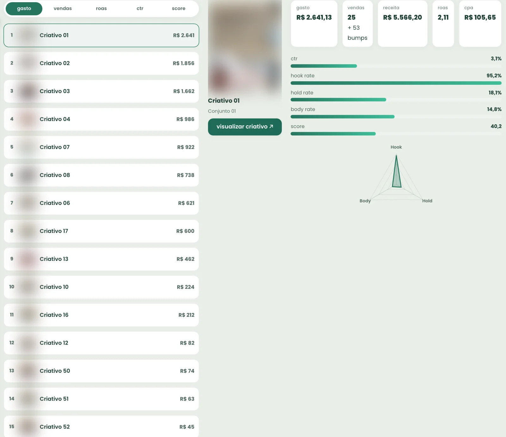The width and height of the screenshot is (506, 437).
Task: Select the Criativo 52 row
Action: pyautogui.click(x=101, y=426)
